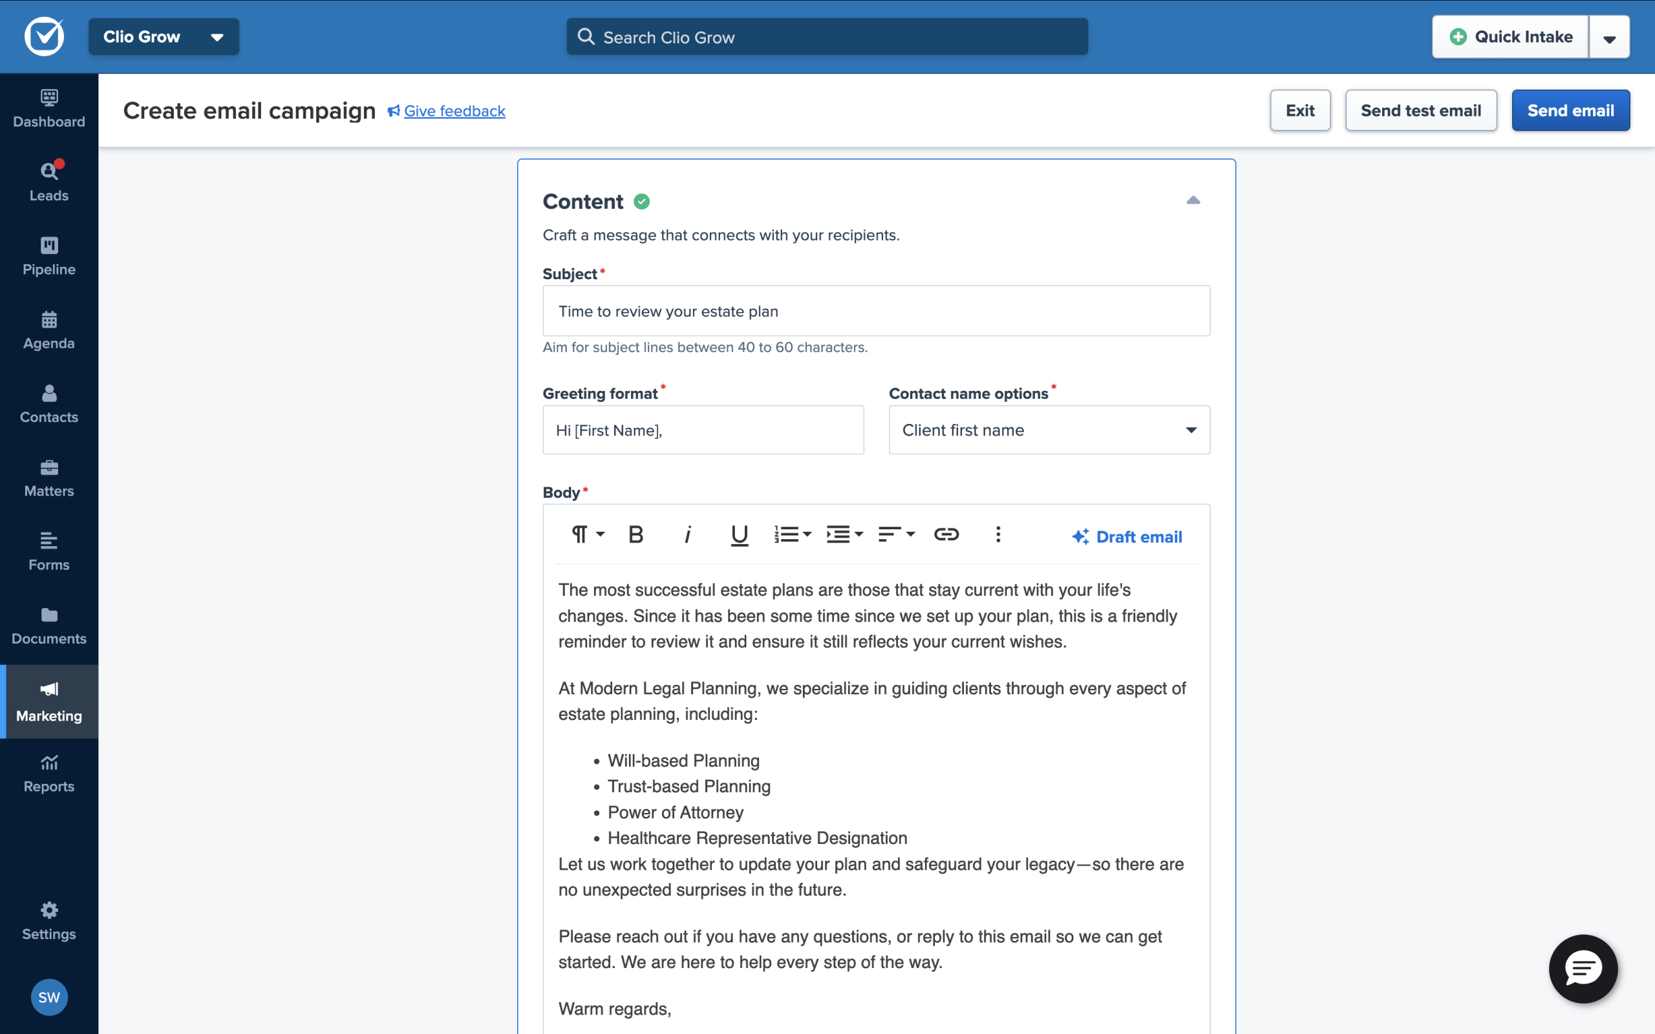
Task: Open the Give feedback link
Action: pyautogui.click(x=454, y=111)
